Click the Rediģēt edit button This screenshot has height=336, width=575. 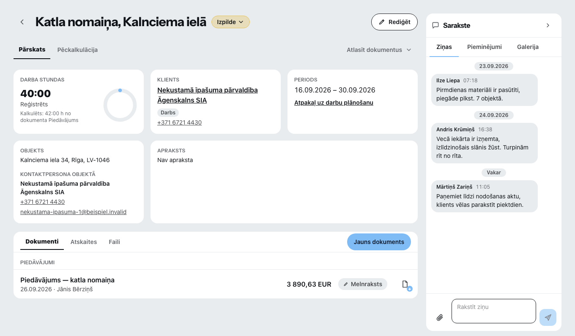tap(394, 22)
